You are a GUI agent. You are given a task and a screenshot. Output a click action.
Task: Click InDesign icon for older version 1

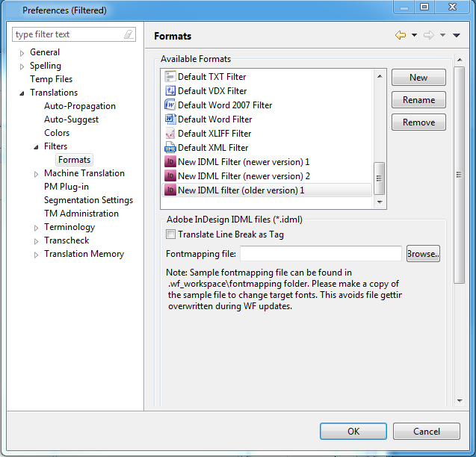170,190
